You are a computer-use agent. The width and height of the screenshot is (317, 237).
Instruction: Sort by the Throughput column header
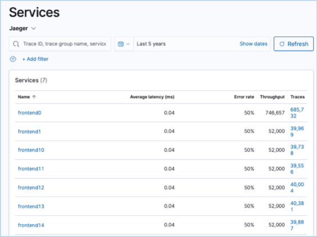(272, 97)
